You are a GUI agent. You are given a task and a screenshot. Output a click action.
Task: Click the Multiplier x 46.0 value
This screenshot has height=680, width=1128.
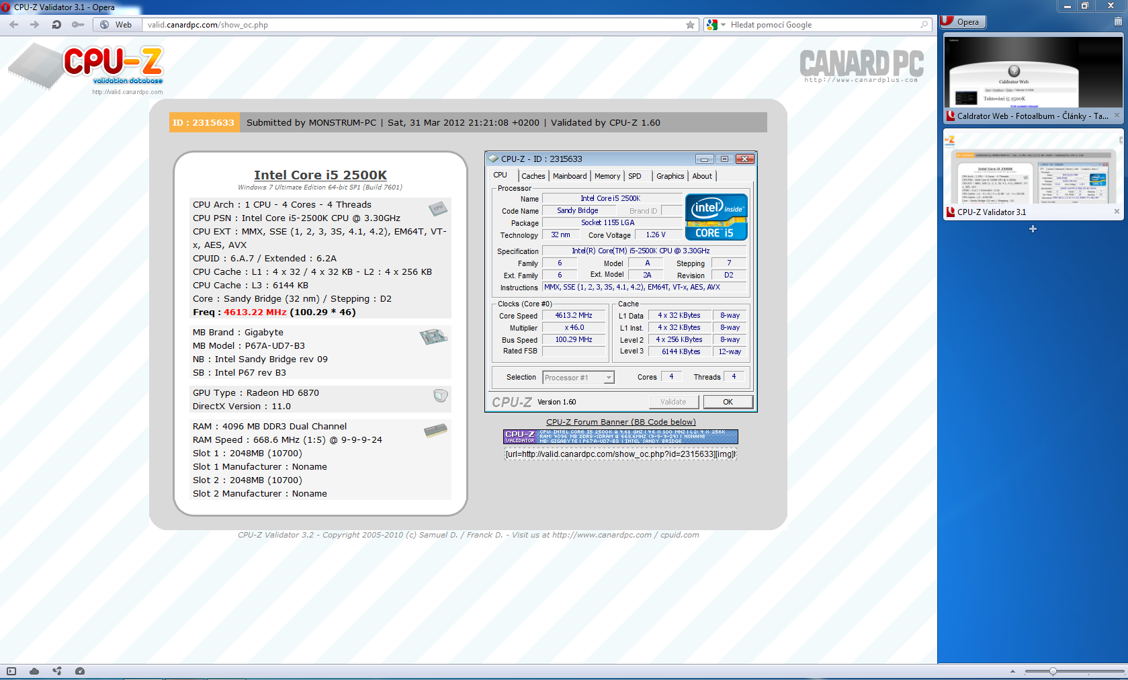click(574, 328)
